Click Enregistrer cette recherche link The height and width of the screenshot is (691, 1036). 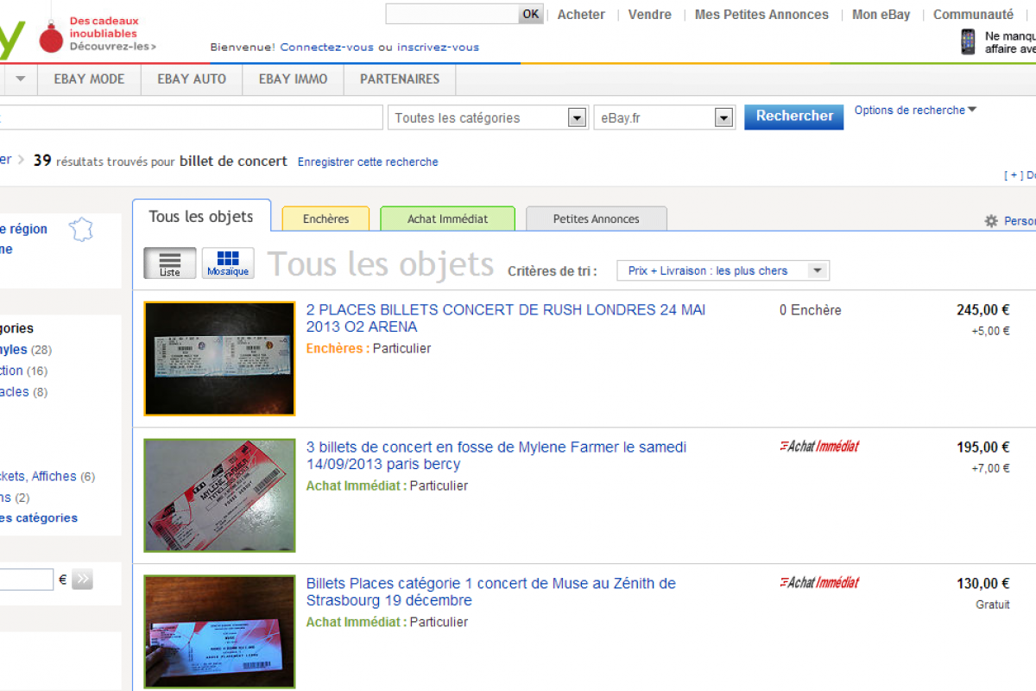pyautogui.click(x=368, y=162)
